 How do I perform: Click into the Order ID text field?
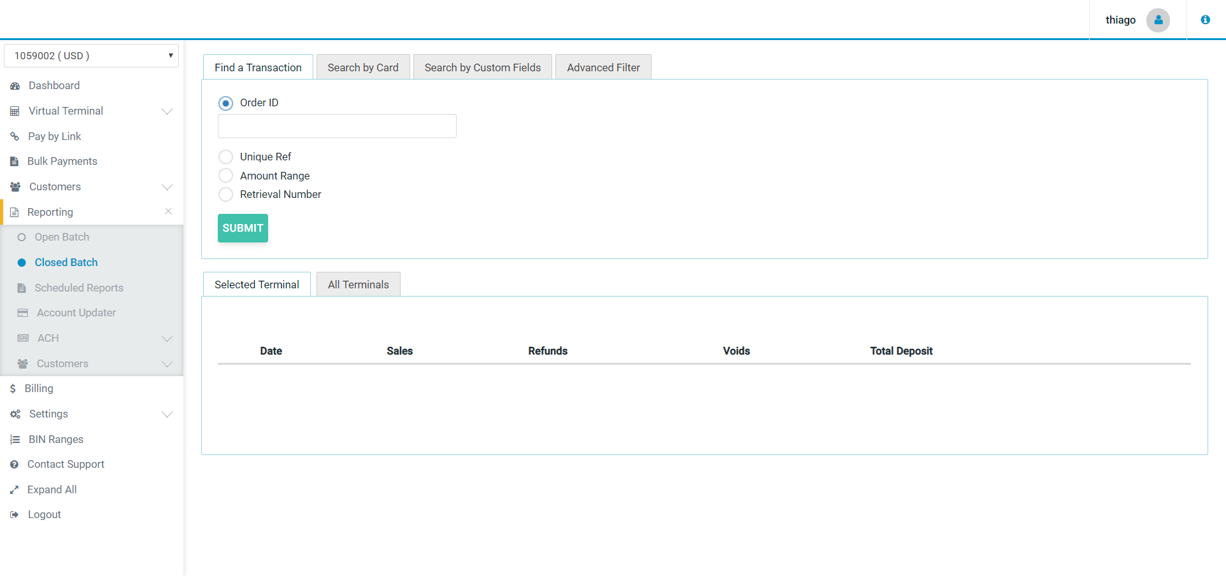[337, 126]
